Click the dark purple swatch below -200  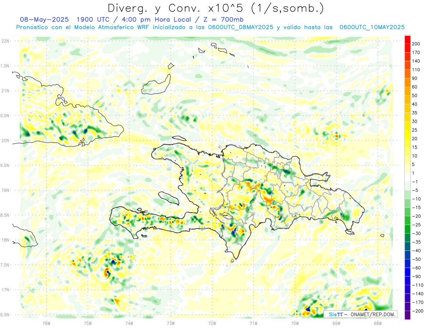[x=407, y=315]
